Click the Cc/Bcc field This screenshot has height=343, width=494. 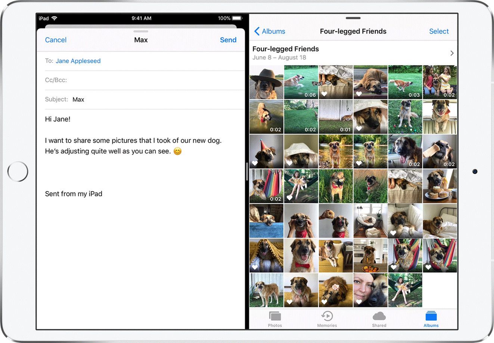pos(145,80)
